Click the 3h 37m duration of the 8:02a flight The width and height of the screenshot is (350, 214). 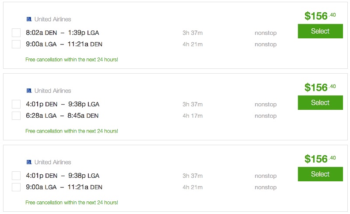pos(192,33)
